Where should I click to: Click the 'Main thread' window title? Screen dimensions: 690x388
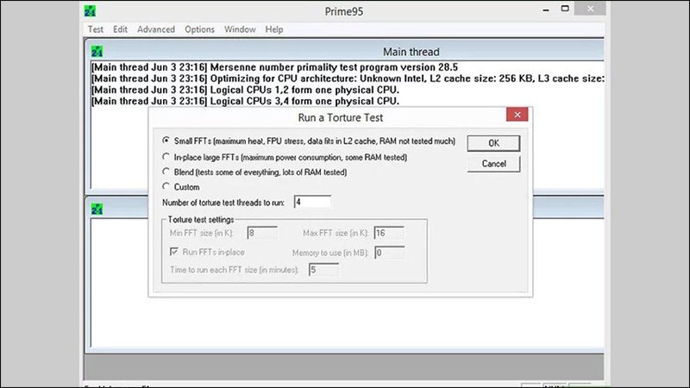coord(411,52)
